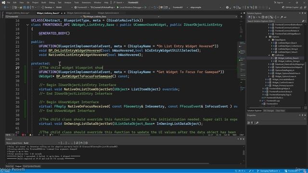
Task: Click Solution Explorer properties wrench icon
Action: pyautogui.click(x=282, y=17)
